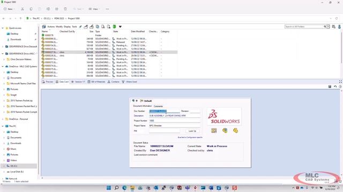Viewport: 343px width, 192px height.
Task: Switch to the Preview tab
Action: point(48,82)
